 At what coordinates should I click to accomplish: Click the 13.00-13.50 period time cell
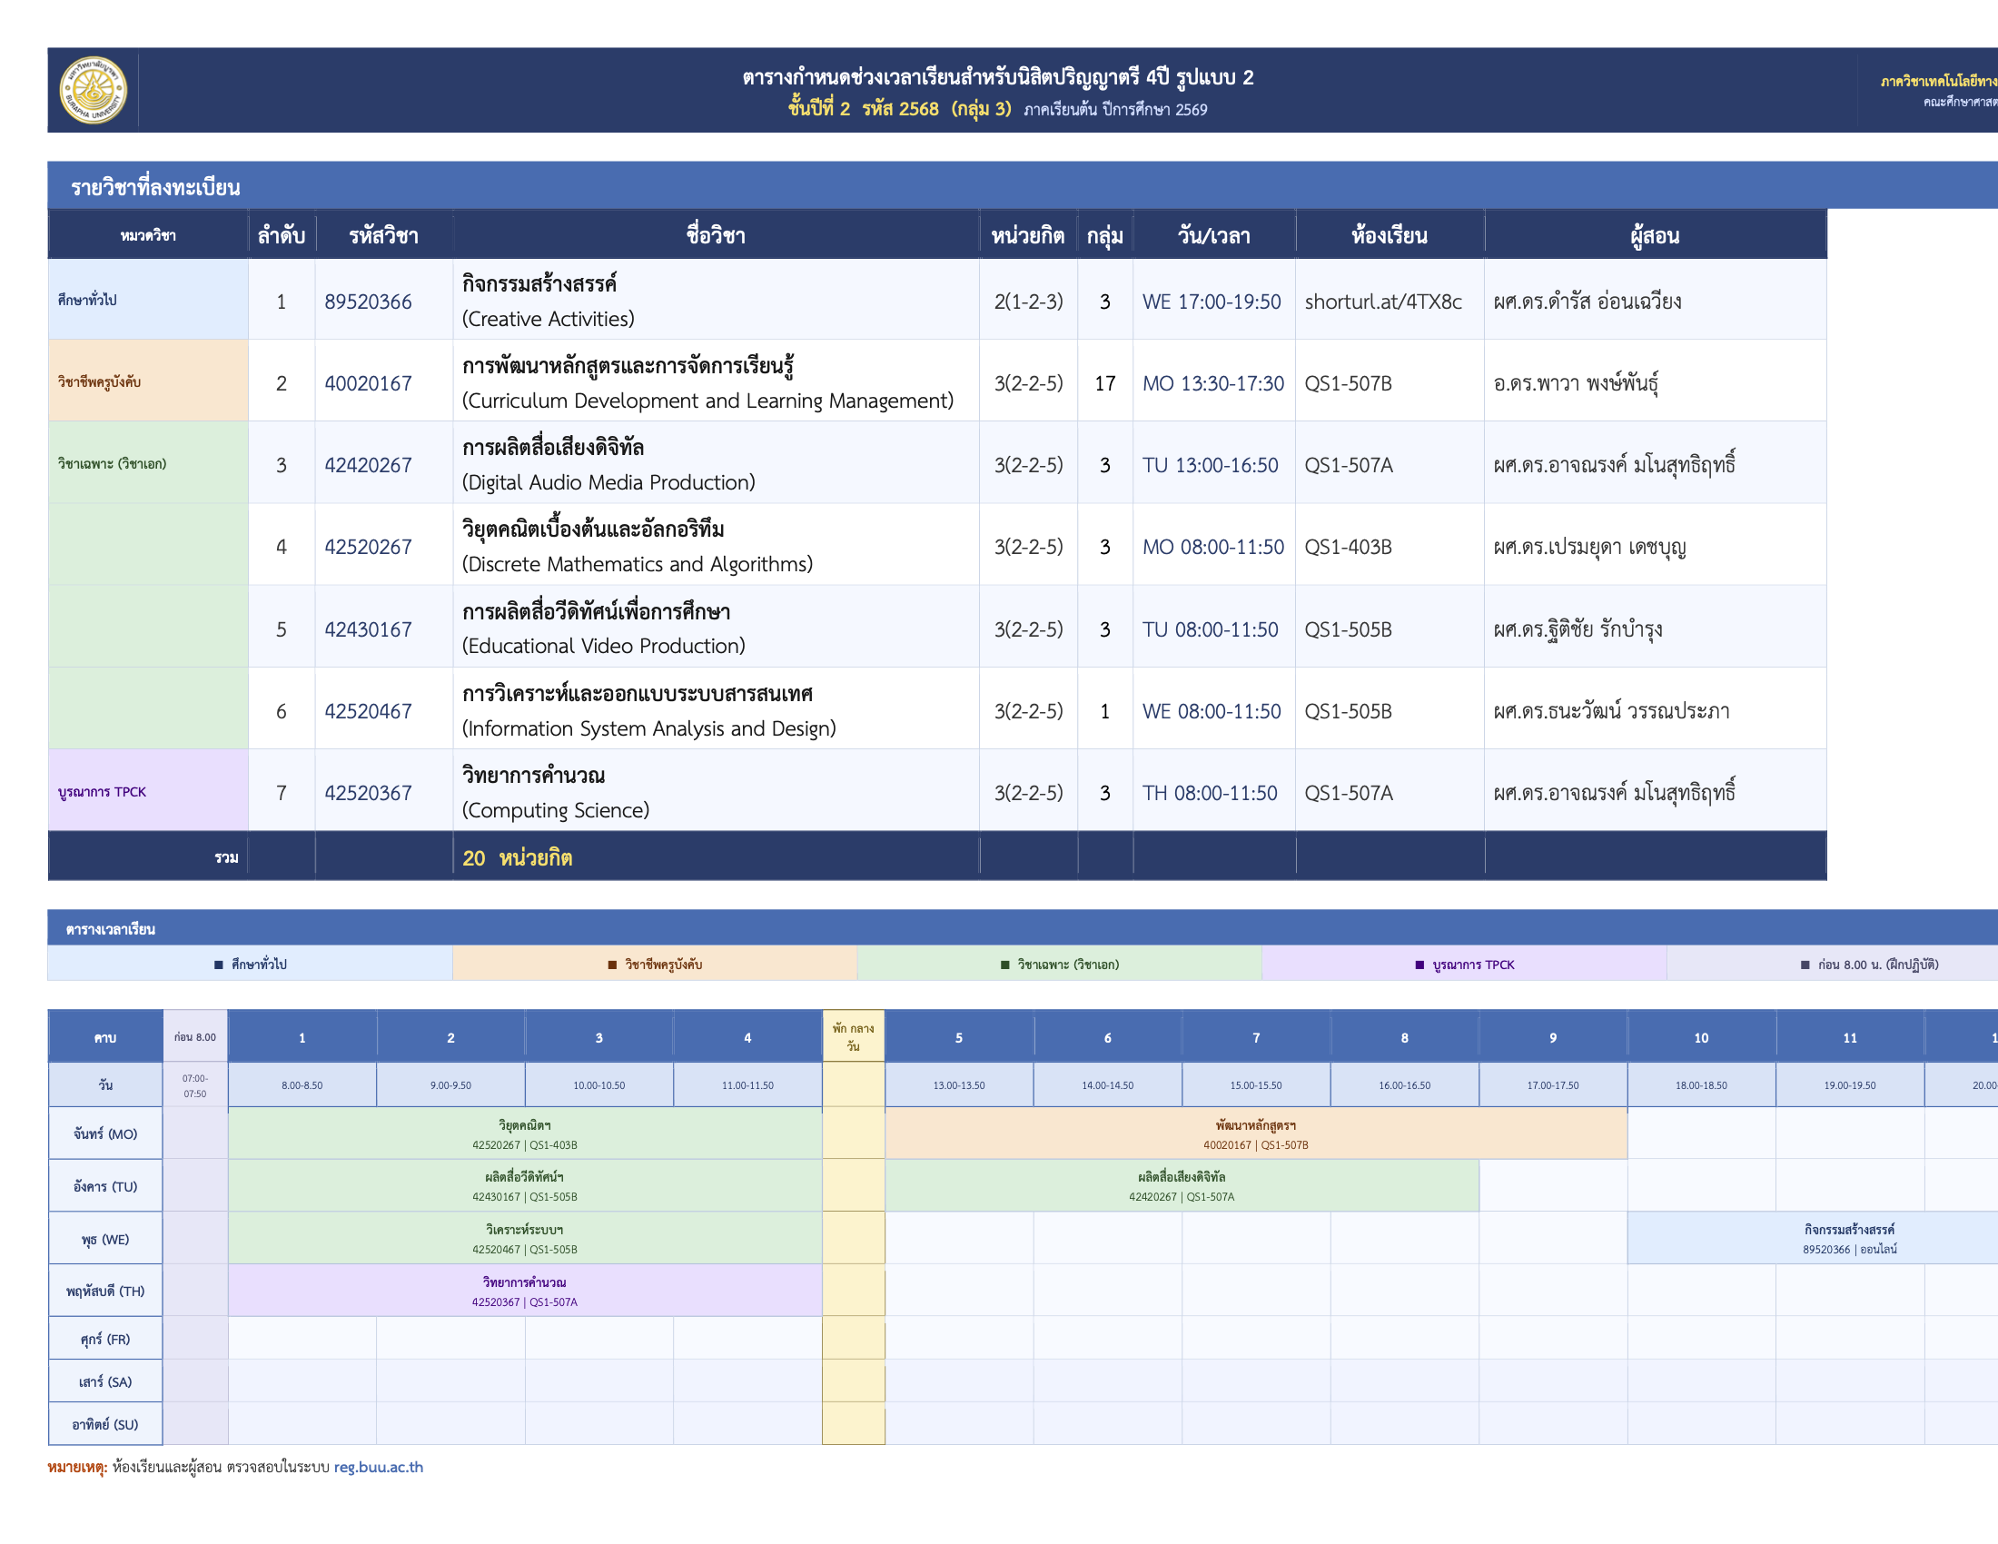959,1084
